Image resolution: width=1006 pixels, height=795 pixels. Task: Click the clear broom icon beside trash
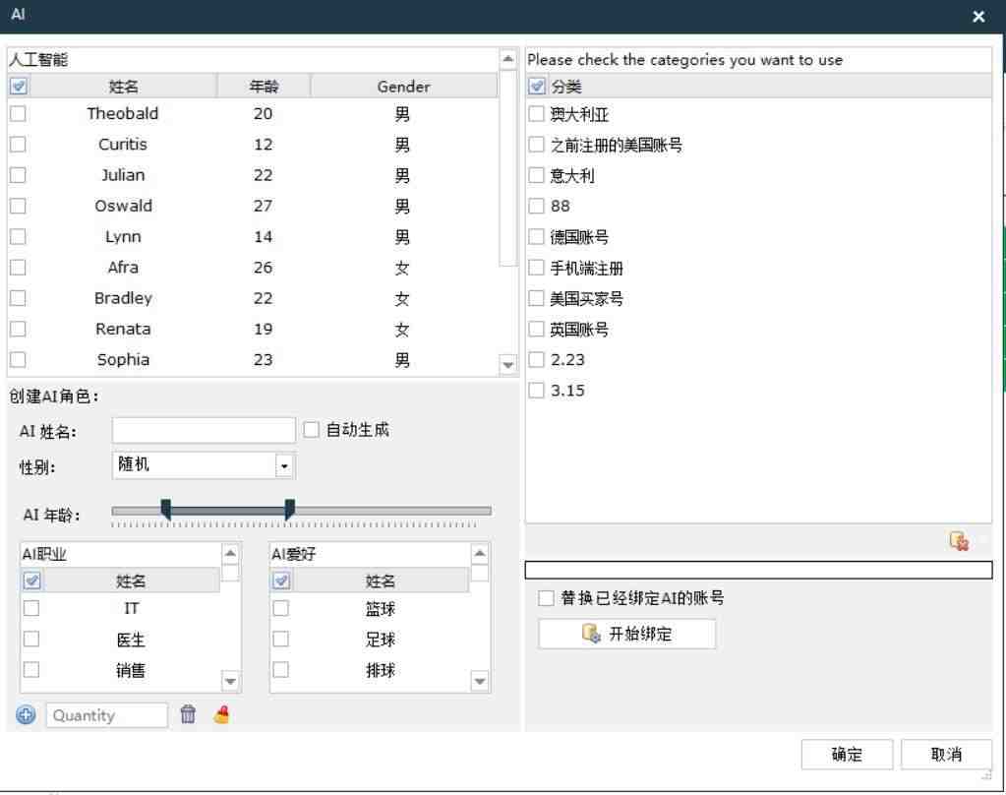[x=221, y=714]
